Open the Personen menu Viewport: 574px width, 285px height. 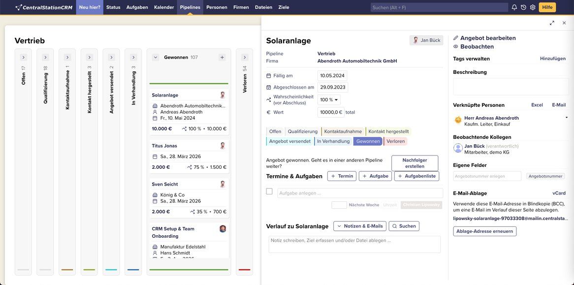(217, 7)
